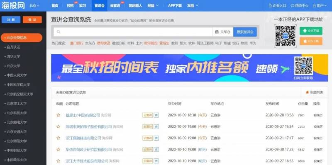Image resolution: width=332 pixels, height=165 pixels.
Task: Open the APP下载 nav item
Action: [175, 6]
